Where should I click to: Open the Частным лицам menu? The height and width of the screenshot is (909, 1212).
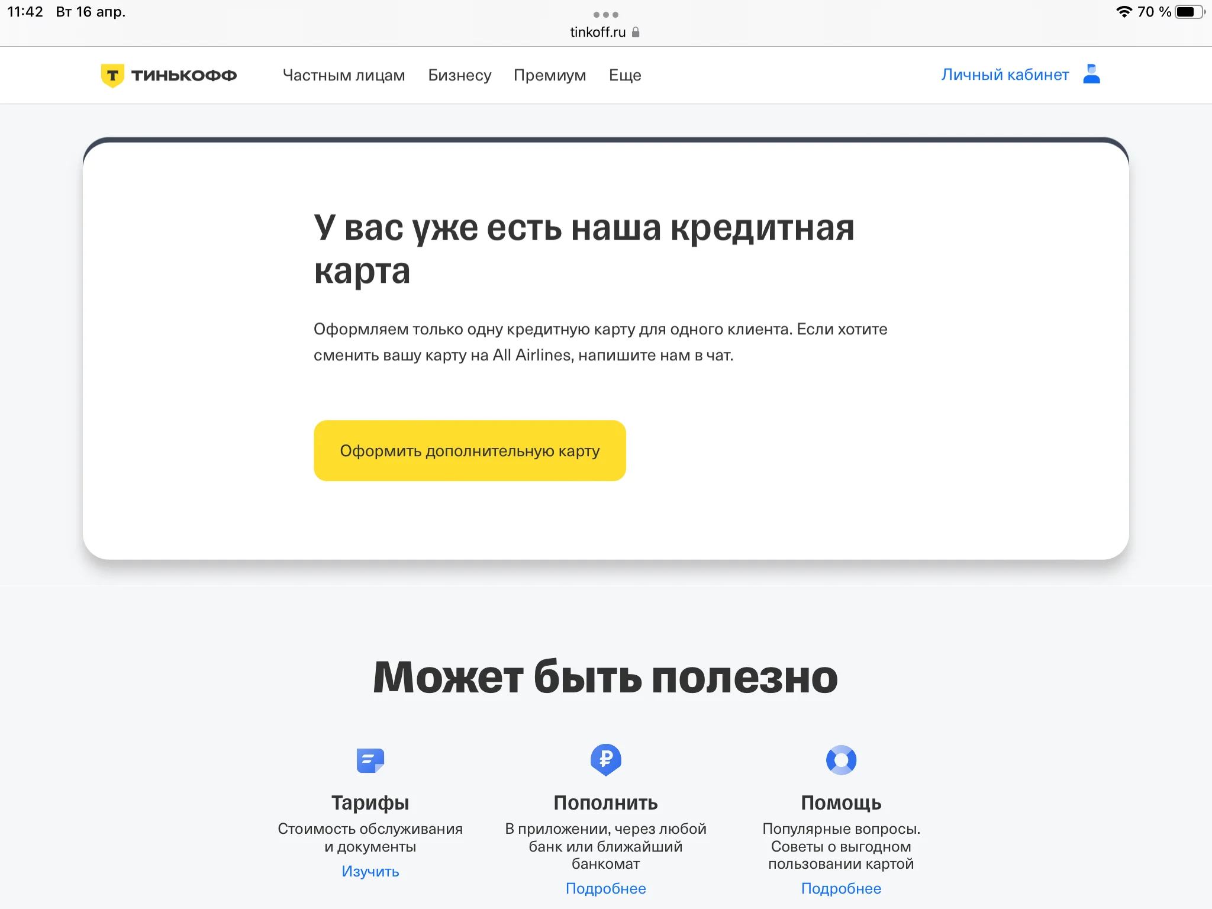pos(344,75)
